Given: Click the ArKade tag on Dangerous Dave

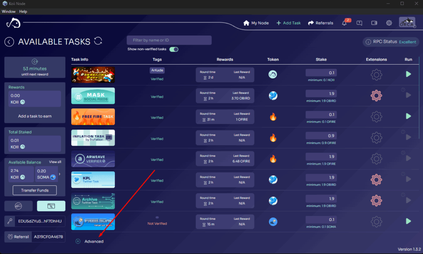Looking at the screenshot, I should pyautogui.click(x=157, y=70).
